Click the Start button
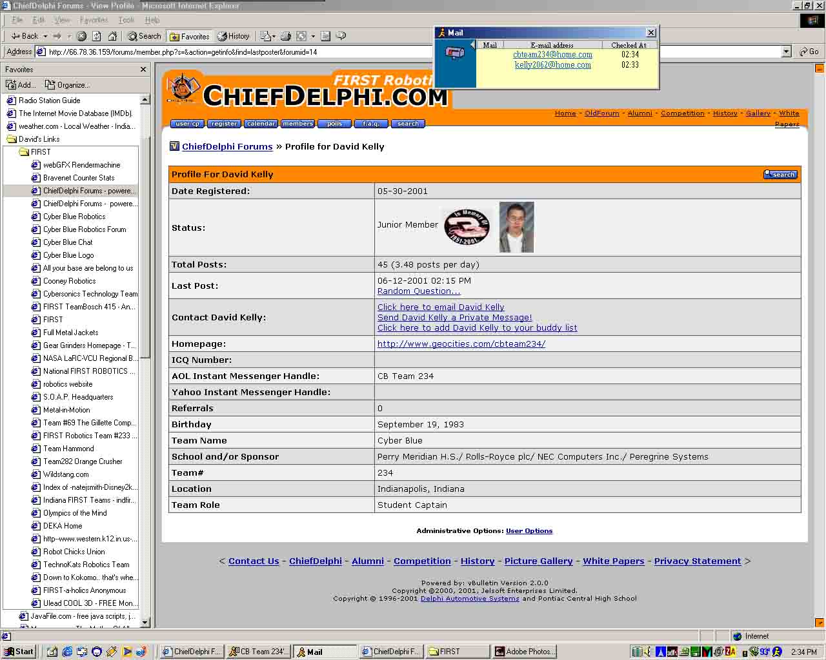Screen dimensions: 826x660 (x=19, y=652)
